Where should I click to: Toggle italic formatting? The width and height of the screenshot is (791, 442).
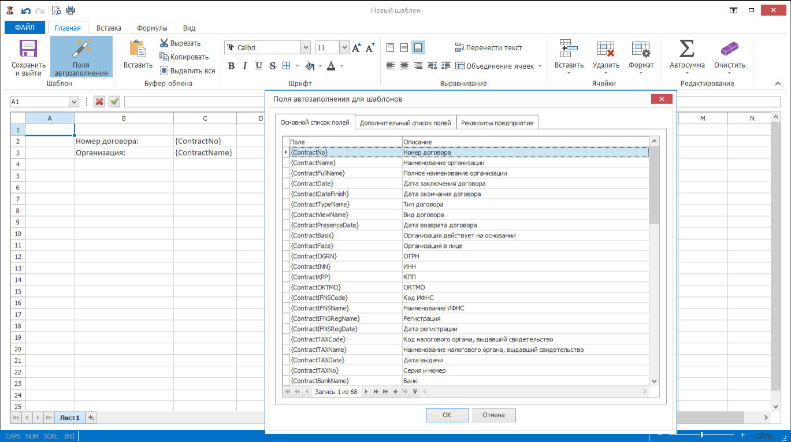click(x=245, y=66)
